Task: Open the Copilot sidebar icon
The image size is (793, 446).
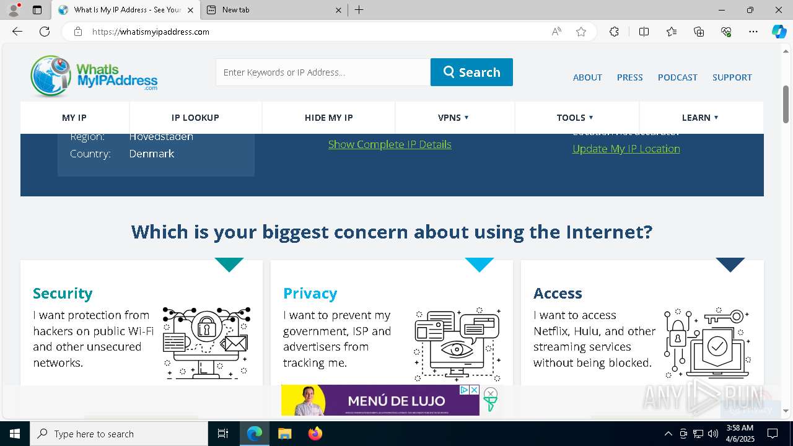Action: [779, 32]
